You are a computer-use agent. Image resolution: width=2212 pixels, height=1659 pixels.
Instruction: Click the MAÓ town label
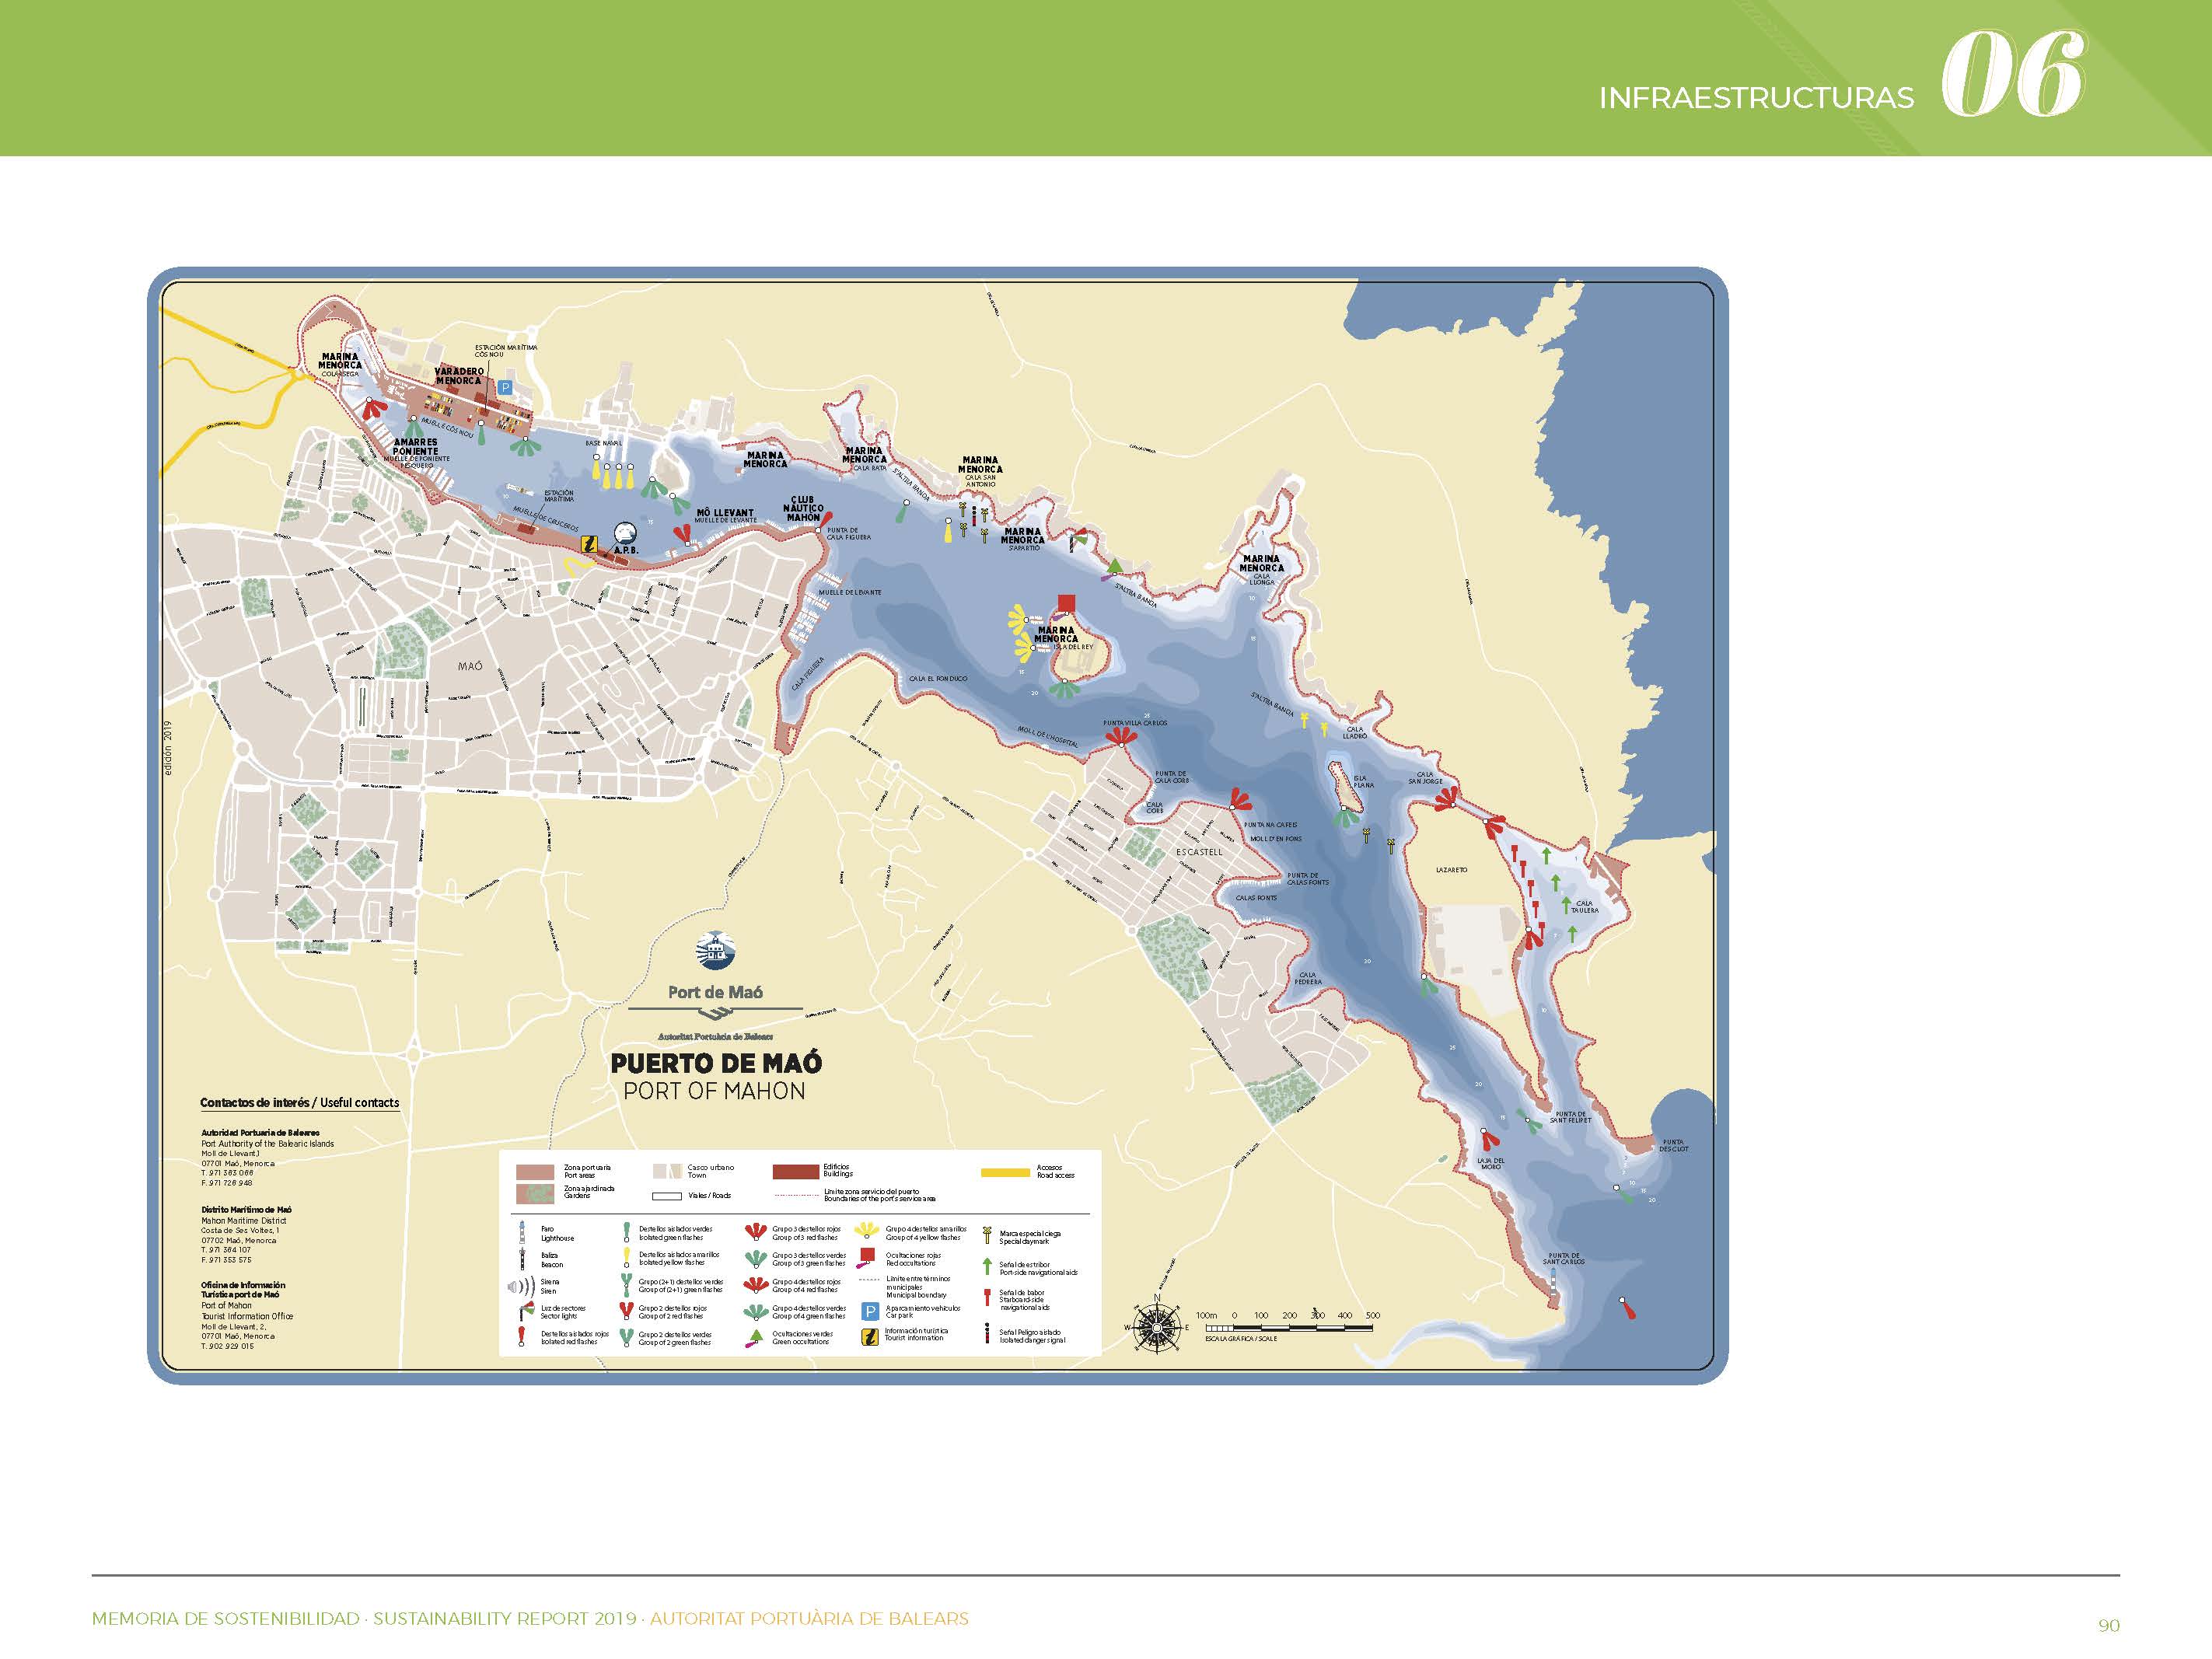(470, 666)
